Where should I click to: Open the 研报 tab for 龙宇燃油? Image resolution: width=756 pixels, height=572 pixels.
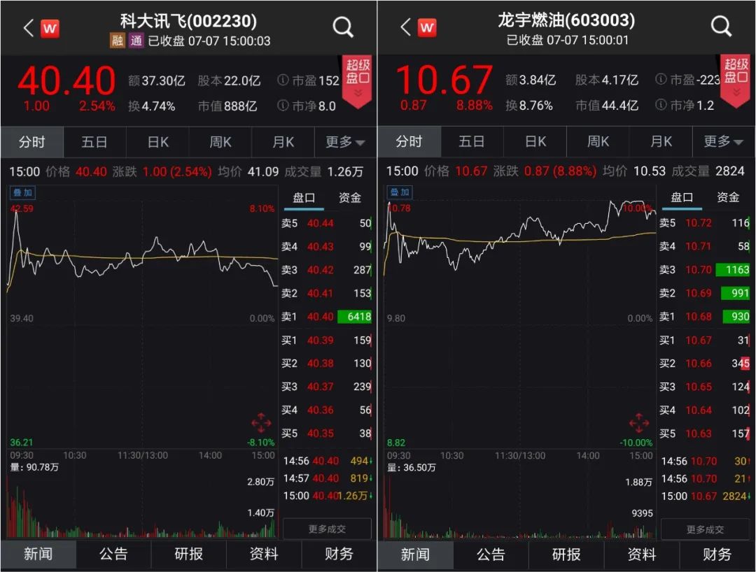pos(566,555)
